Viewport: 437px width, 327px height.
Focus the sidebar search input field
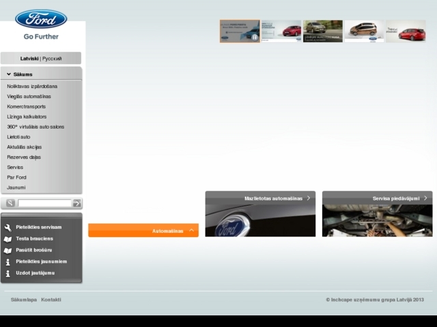[44, 203]
